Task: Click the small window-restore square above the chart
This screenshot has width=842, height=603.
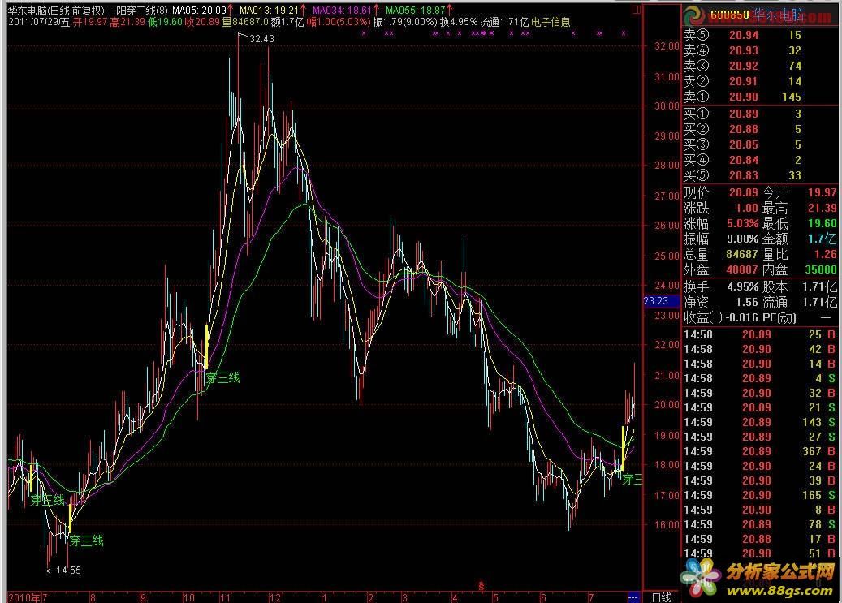Action: (x=637, y=9)
